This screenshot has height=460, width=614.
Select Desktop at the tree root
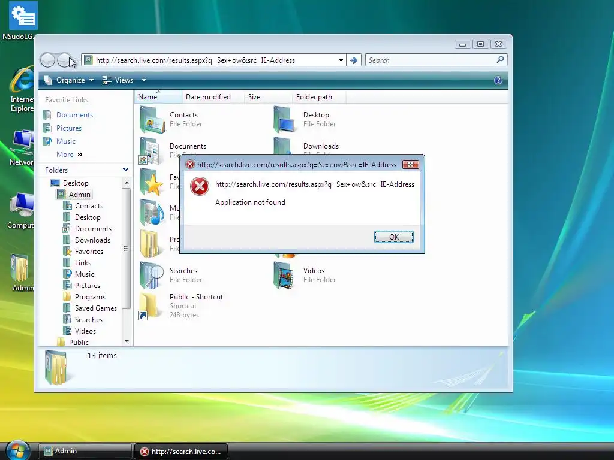75,183
